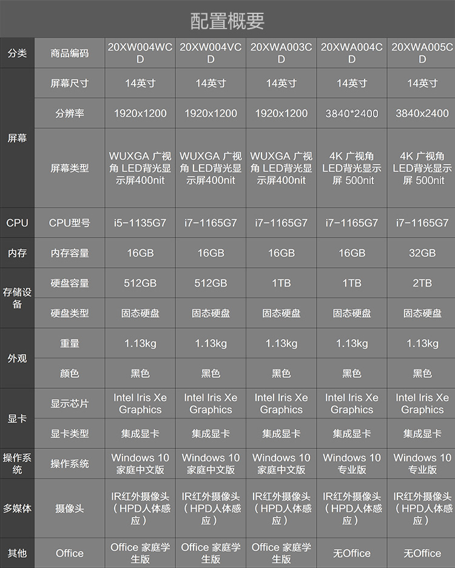
Task: Click the 硬盘容量 row label
Action: [x=69, y=283]
